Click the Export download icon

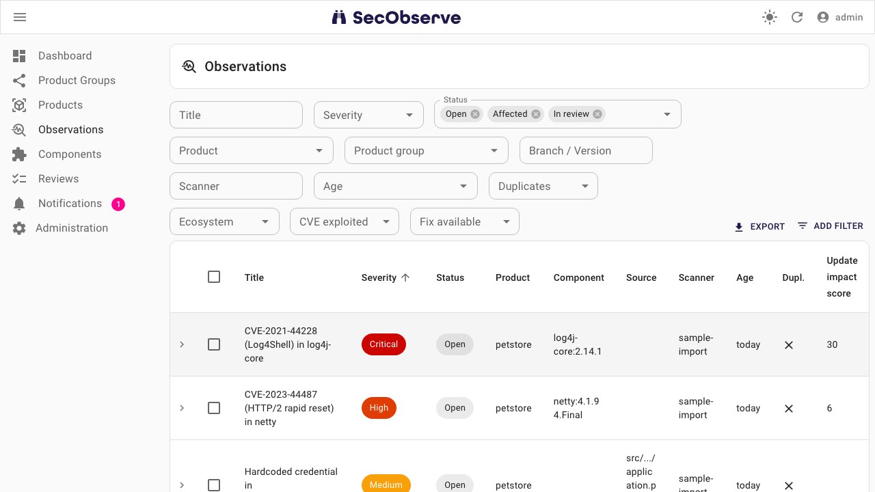tap(739, 227)
